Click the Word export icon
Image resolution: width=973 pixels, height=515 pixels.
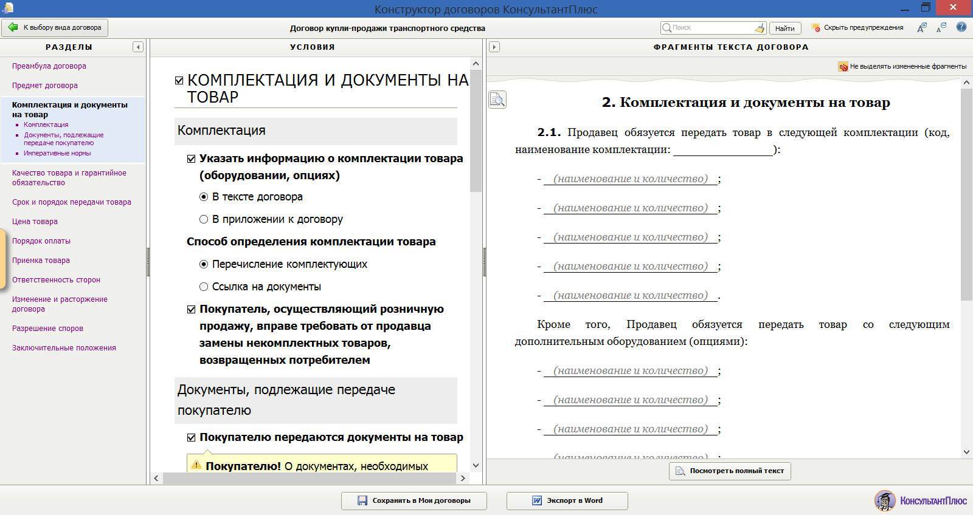click(537, 500)
